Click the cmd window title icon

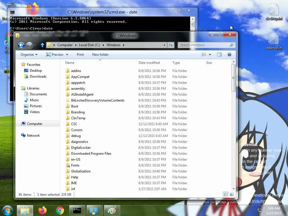tap(12, 12)
